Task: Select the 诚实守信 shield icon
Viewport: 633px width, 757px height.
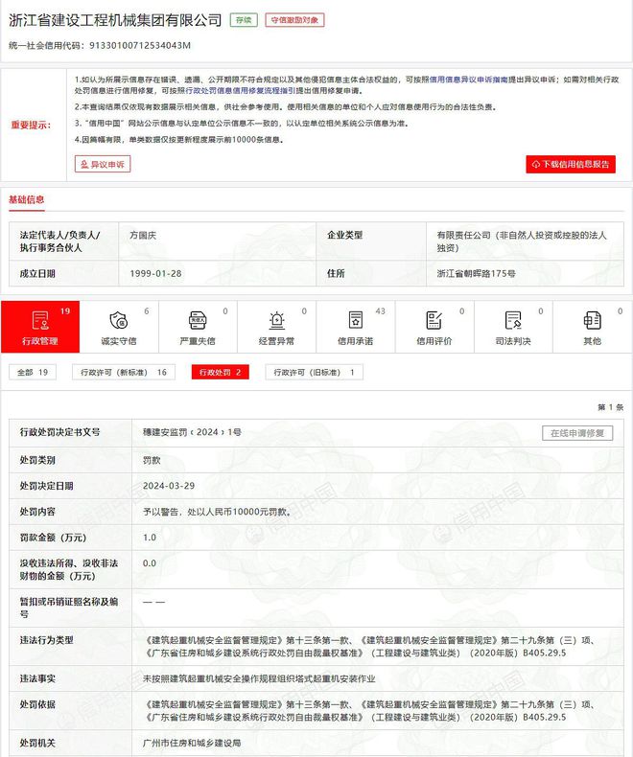Action: [119, 321]
